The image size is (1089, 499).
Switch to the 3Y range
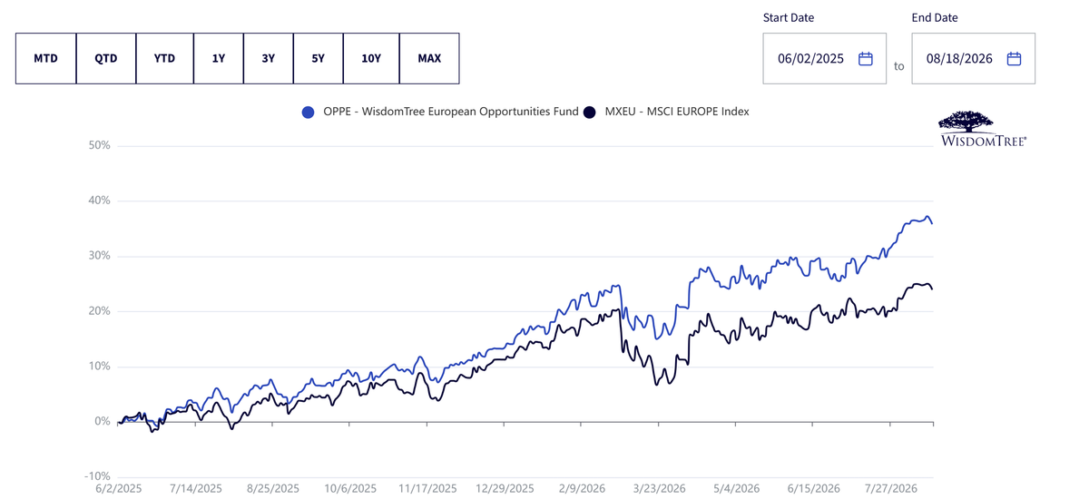pyautogui.click(x=269, y=58)
